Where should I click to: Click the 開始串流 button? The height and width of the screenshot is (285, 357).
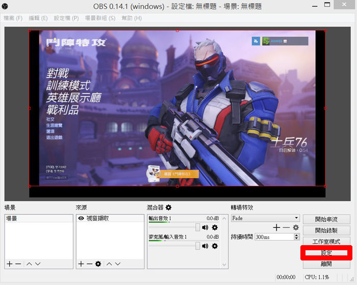pyautogui.click(x=326, y=219)
